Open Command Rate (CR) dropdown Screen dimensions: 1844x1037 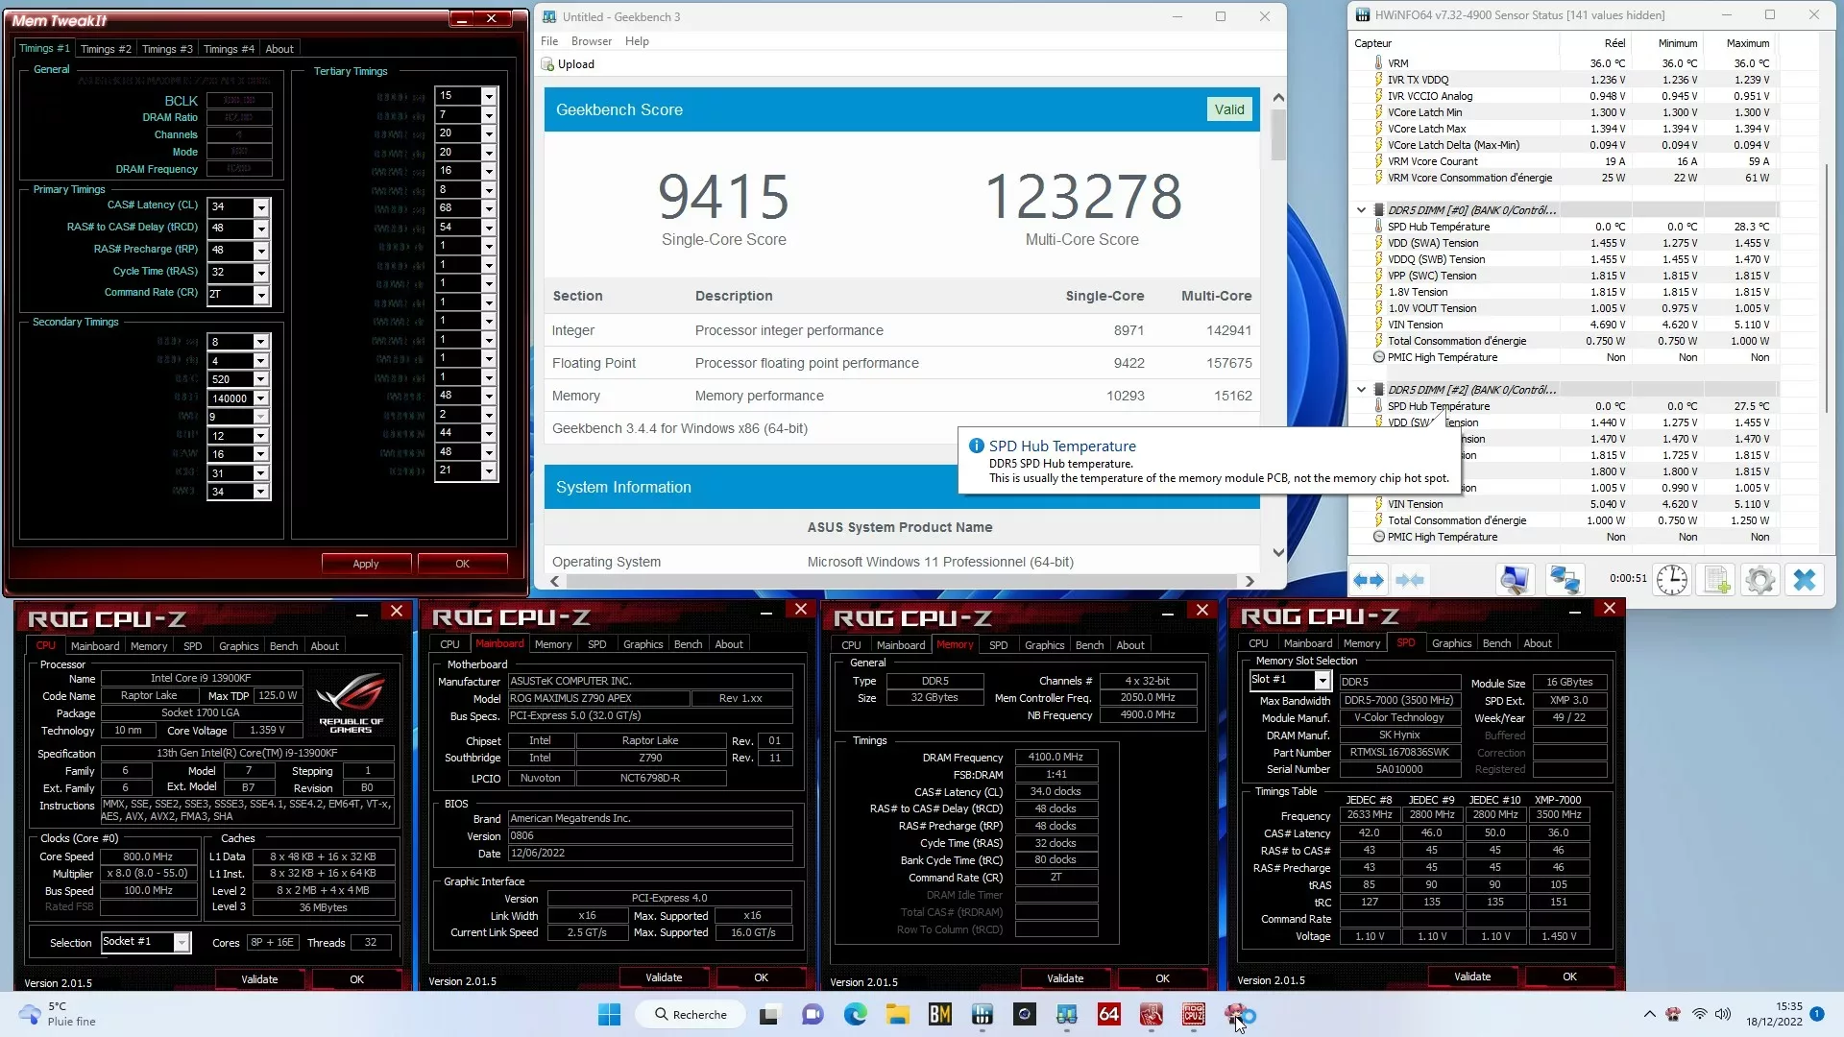(260, 295)
